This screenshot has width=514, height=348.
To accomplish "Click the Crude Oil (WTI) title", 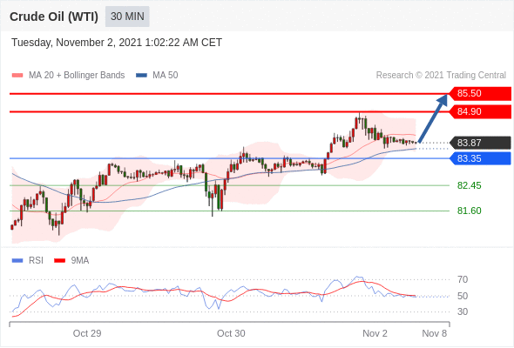I will click(54, 17).
